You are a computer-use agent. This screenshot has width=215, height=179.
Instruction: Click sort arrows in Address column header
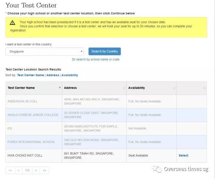124,88
